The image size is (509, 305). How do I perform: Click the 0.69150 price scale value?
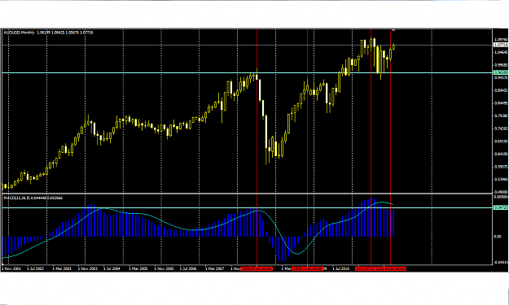[x=501, y=142]
